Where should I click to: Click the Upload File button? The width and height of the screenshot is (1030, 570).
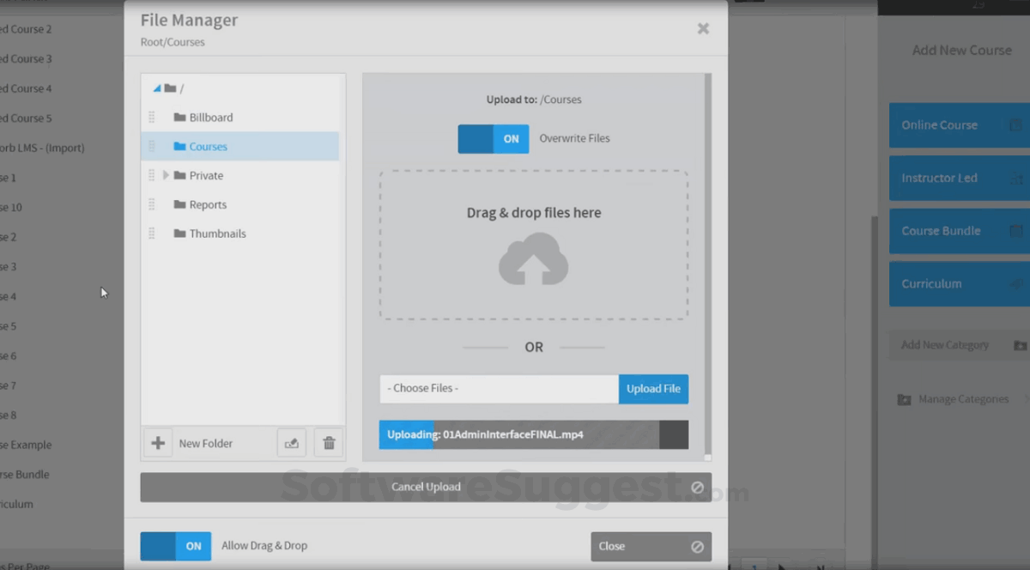653,388
